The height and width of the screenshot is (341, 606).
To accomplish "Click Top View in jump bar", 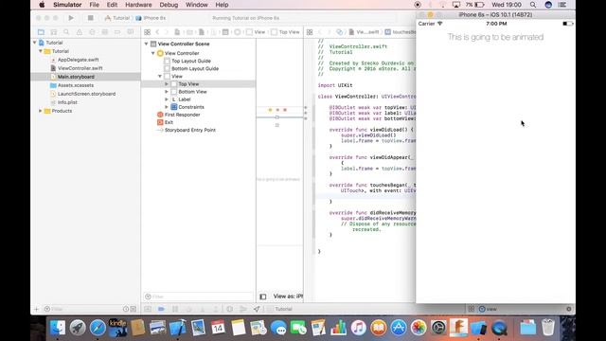I will pos(286,32).
